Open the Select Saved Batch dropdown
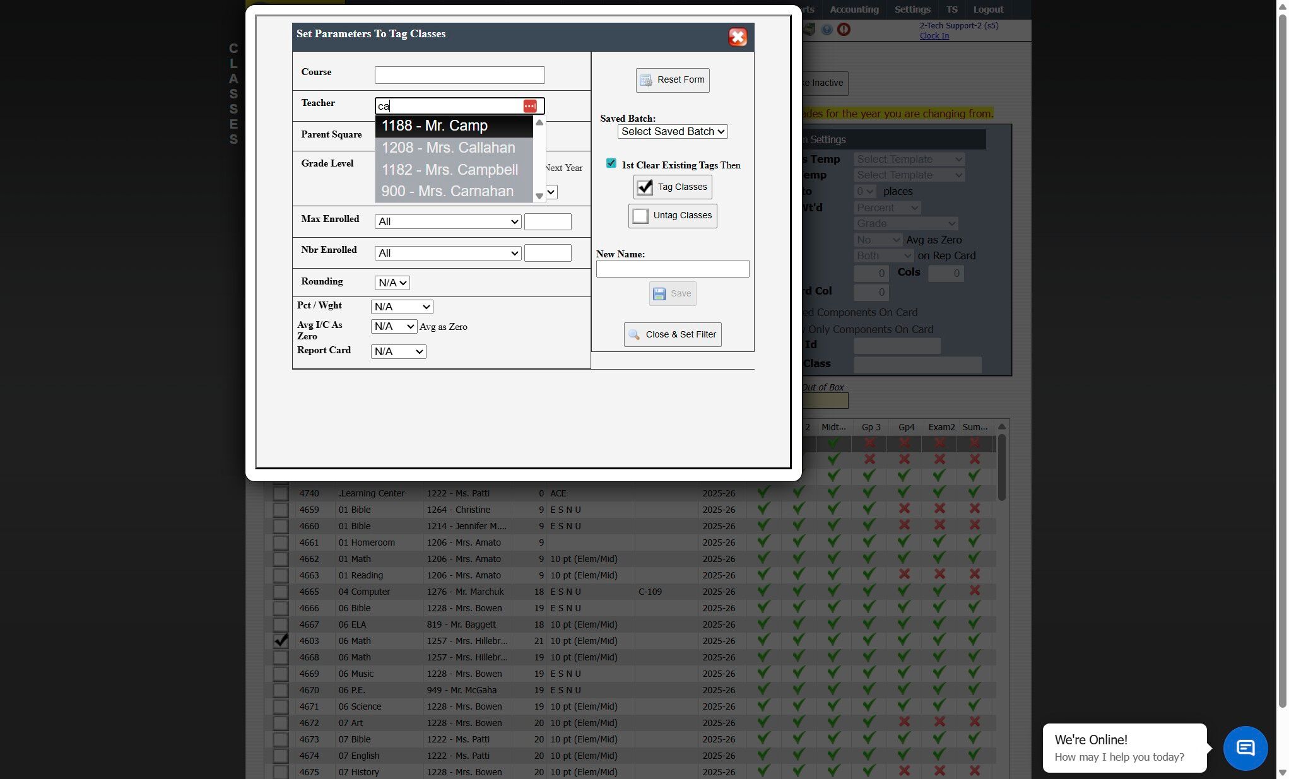1289x779 pixels. point(672,132)
